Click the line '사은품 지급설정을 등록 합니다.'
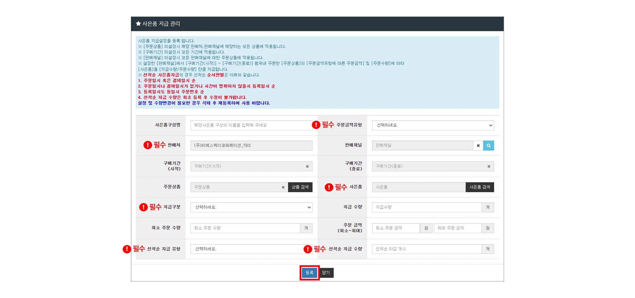 point(166,41)
